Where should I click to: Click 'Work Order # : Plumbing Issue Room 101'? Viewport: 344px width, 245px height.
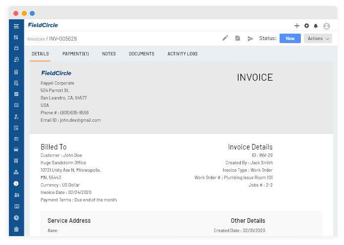[233, 178]
